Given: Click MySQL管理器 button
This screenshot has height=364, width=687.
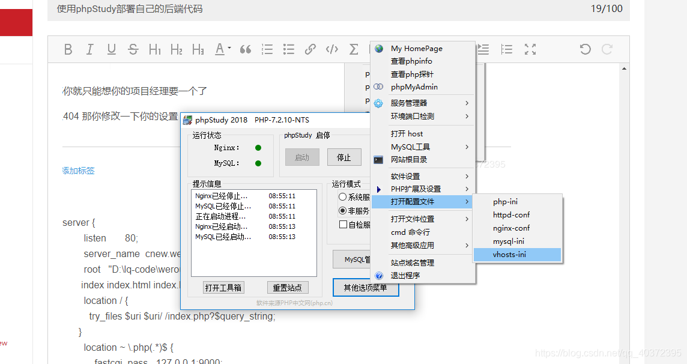Looking at the screenshot, I should tap(352, 259).
